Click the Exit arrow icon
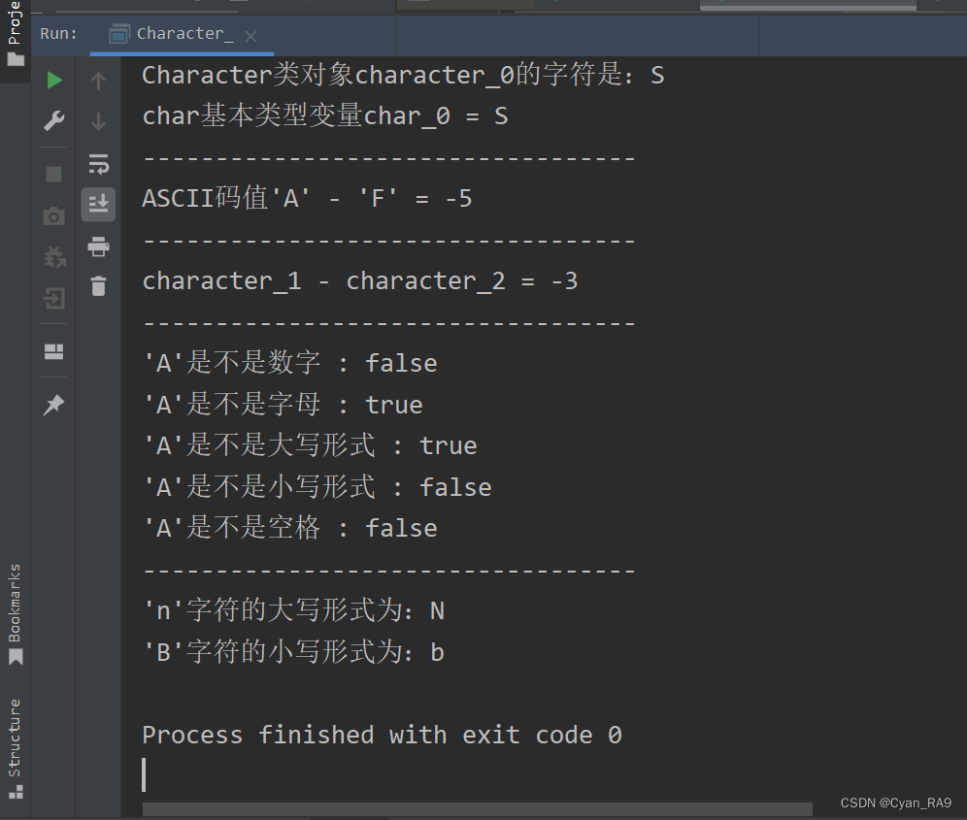This screenshot has height=820, width=967. coord(54,299)
